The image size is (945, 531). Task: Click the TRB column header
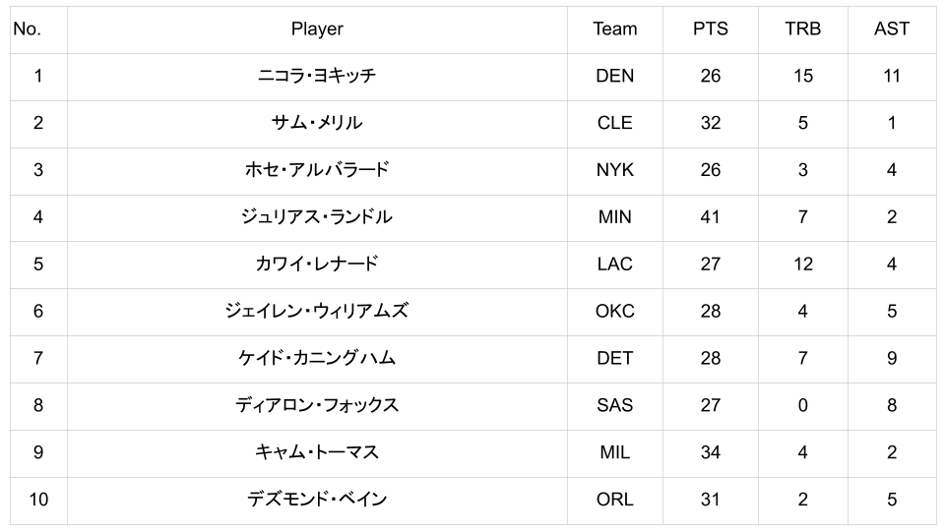[x=802, y=29]
